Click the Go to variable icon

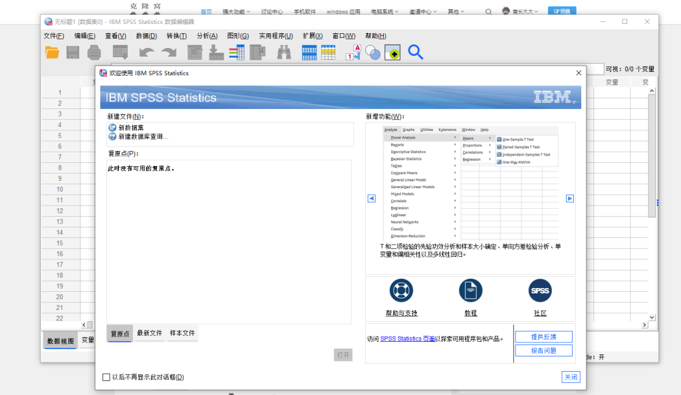pos(216,53)
